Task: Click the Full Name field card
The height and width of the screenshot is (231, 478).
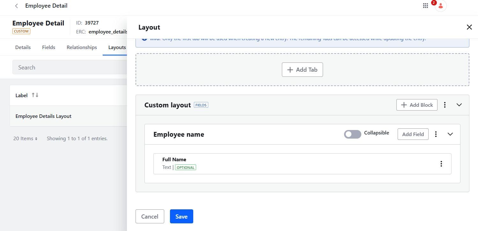Action: tap(302, 164)
